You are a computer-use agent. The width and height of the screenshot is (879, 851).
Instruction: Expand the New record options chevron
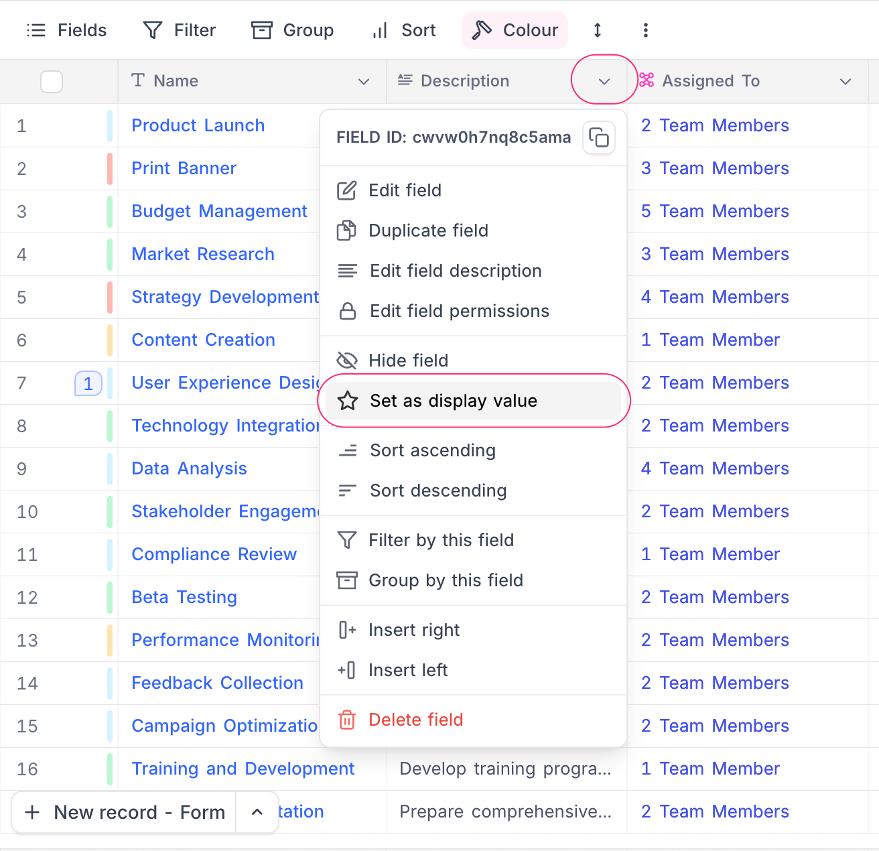tap(257, 812)
